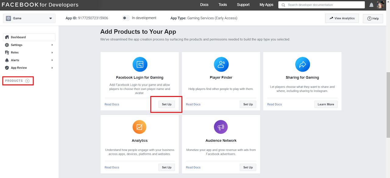Open My Apps in the top navigation
This screenshot has width=390, height=178.
pyautogui.click(x=266, y=5)
